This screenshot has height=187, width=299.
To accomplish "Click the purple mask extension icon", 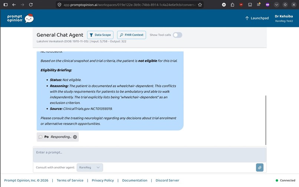I will click(x=267, y=5).
